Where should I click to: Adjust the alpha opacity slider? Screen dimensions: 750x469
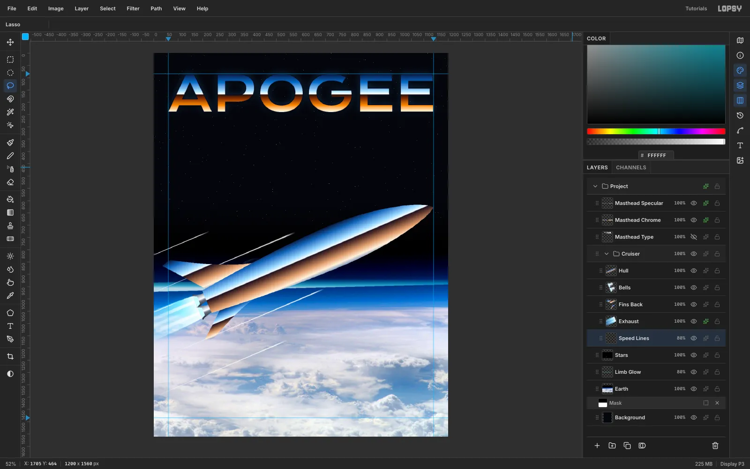coord(656,142)
